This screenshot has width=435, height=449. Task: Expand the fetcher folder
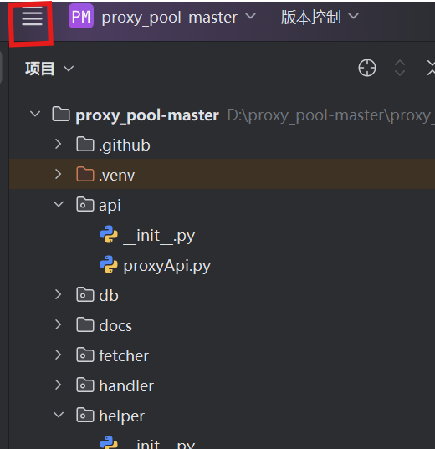(59, 355)
